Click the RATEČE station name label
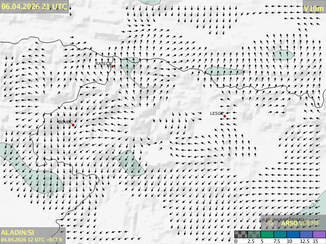326x244 pixels. tap(102, 64)
